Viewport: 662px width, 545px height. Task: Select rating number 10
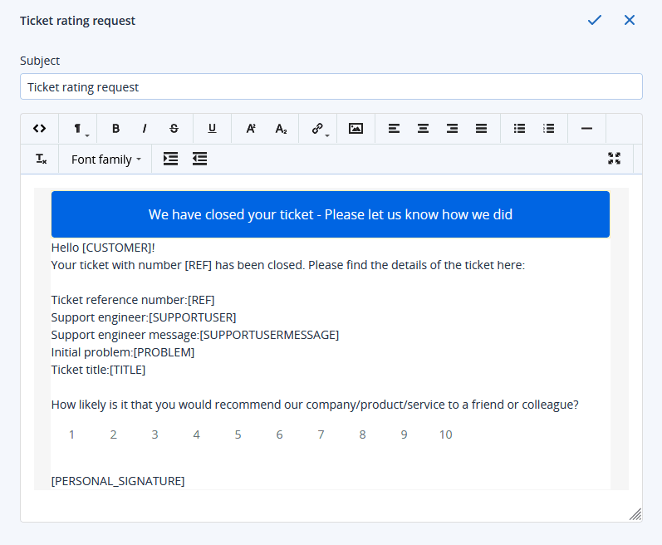pyautogui.click(x=445, y=435)
